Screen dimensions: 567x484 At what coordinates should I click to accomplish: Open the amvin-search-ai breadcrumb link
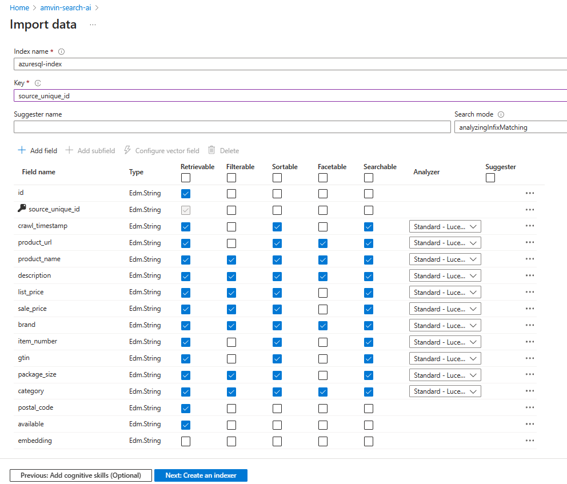pyautogui.click(x=66, y=7)
